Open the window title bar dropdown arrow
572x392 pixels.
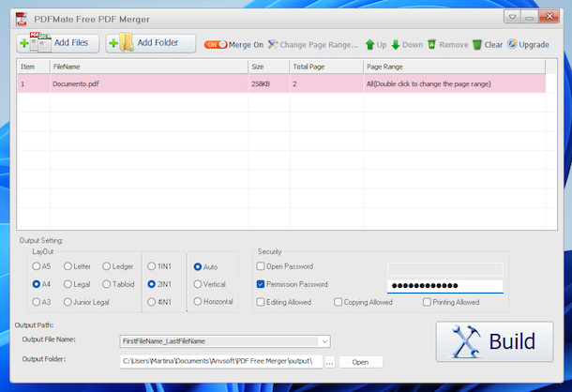[513, 17]
